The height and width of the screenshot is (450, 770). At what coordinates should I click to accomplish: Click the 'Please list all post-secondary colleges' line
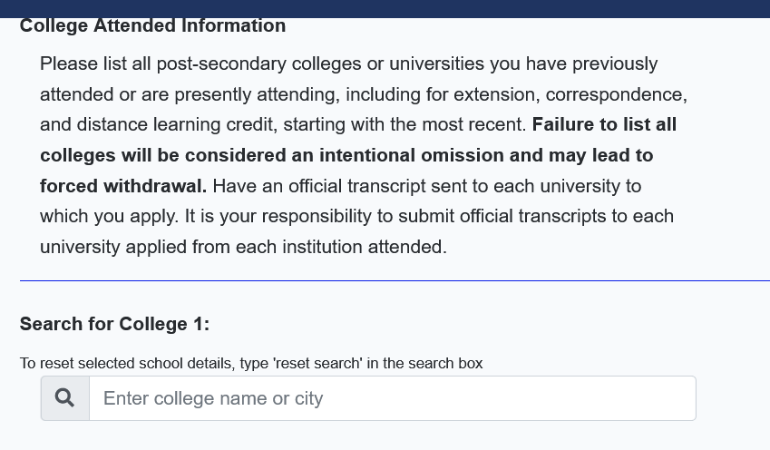(348, 64)
